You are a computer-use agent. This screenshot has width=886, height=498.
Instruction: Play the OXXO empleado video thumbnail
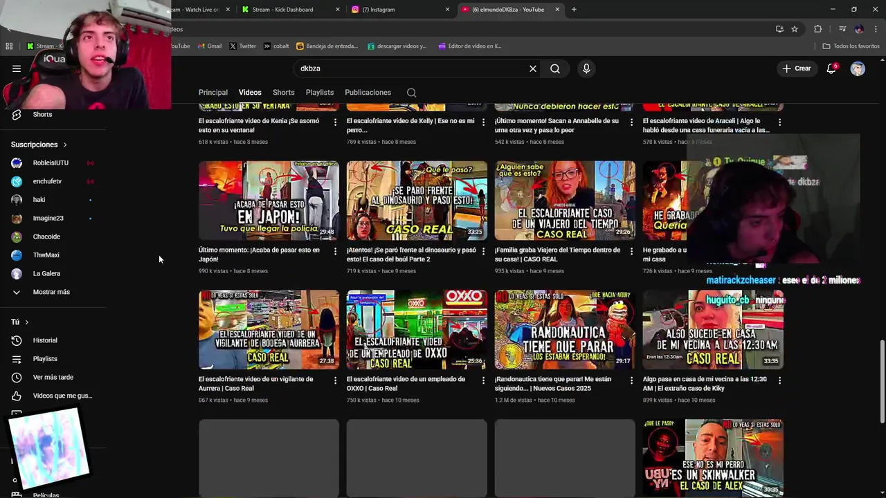coord(417,330)
